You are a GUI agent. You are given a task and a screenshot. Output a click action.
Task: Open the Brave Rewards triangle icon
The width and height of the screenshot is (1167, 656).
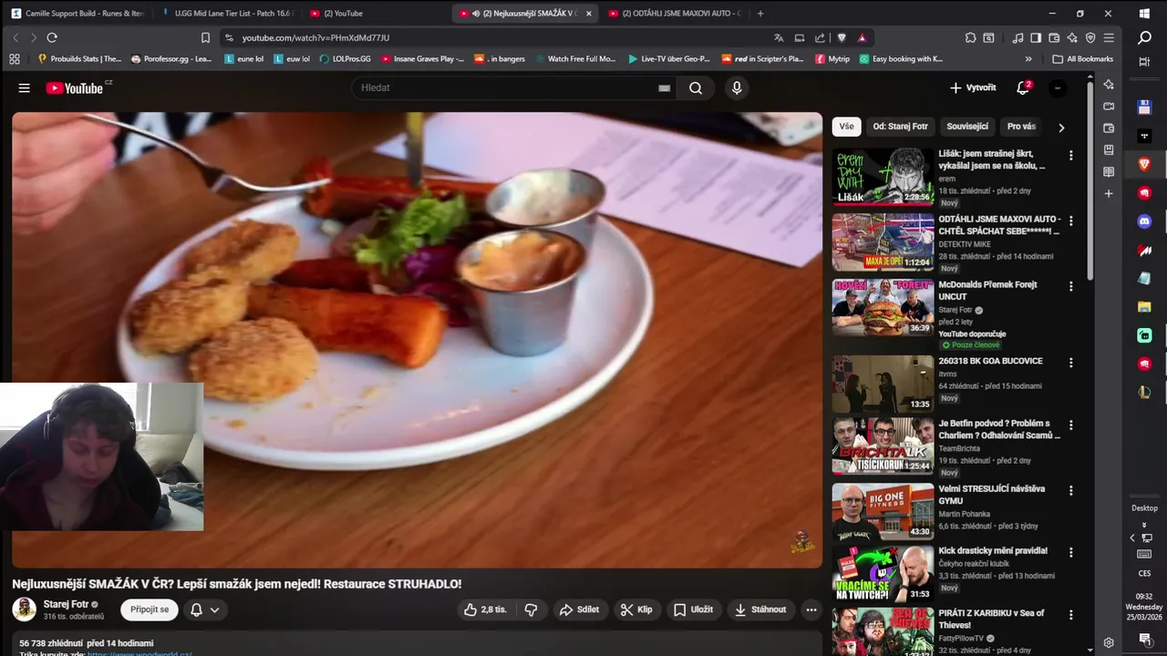[x=862, y=37]
